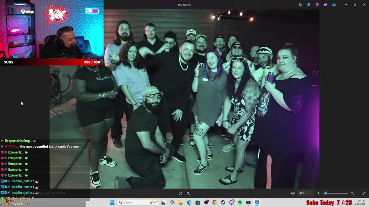The height and width of the screenshot is (207, 369).
Task: Open Copilot from Photos title bar
Action: pyautogui.click(x=300, y=5)
